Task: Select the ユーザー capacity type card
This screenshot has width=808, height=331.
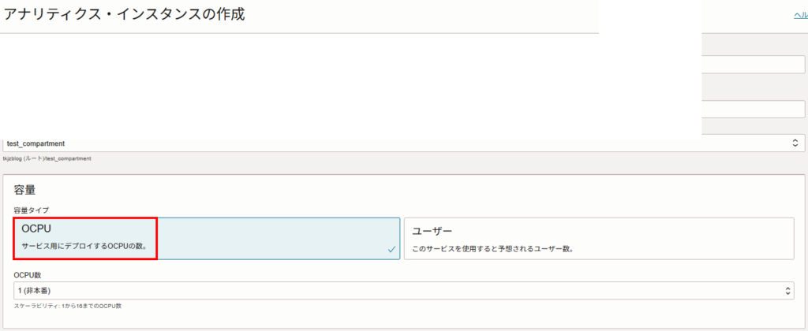Action: coord(598,239)
